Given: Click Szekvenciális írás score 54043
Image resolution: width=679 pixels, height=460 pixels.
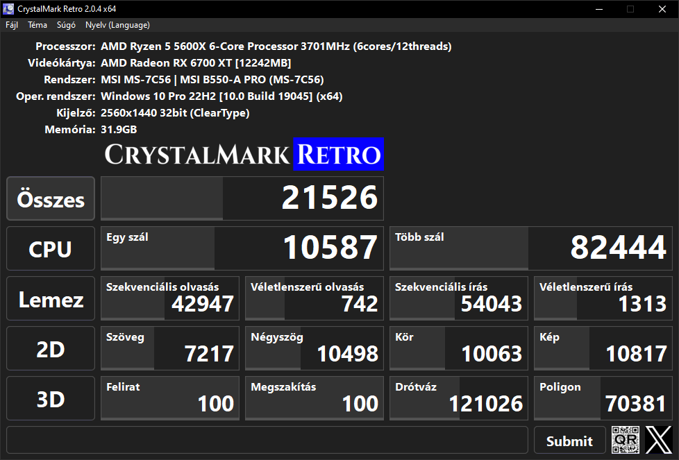Looking at the screenshot, I should 459,298.
